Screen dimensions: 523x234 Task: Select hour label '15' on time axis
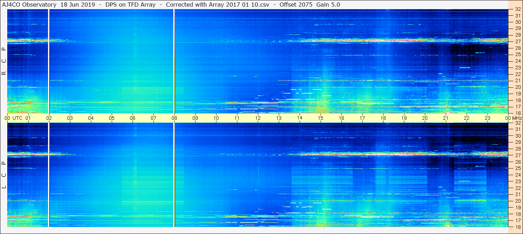(320, 118)
